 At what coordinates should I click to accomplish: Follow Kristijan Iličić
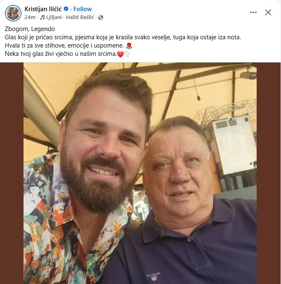(83, 9)
